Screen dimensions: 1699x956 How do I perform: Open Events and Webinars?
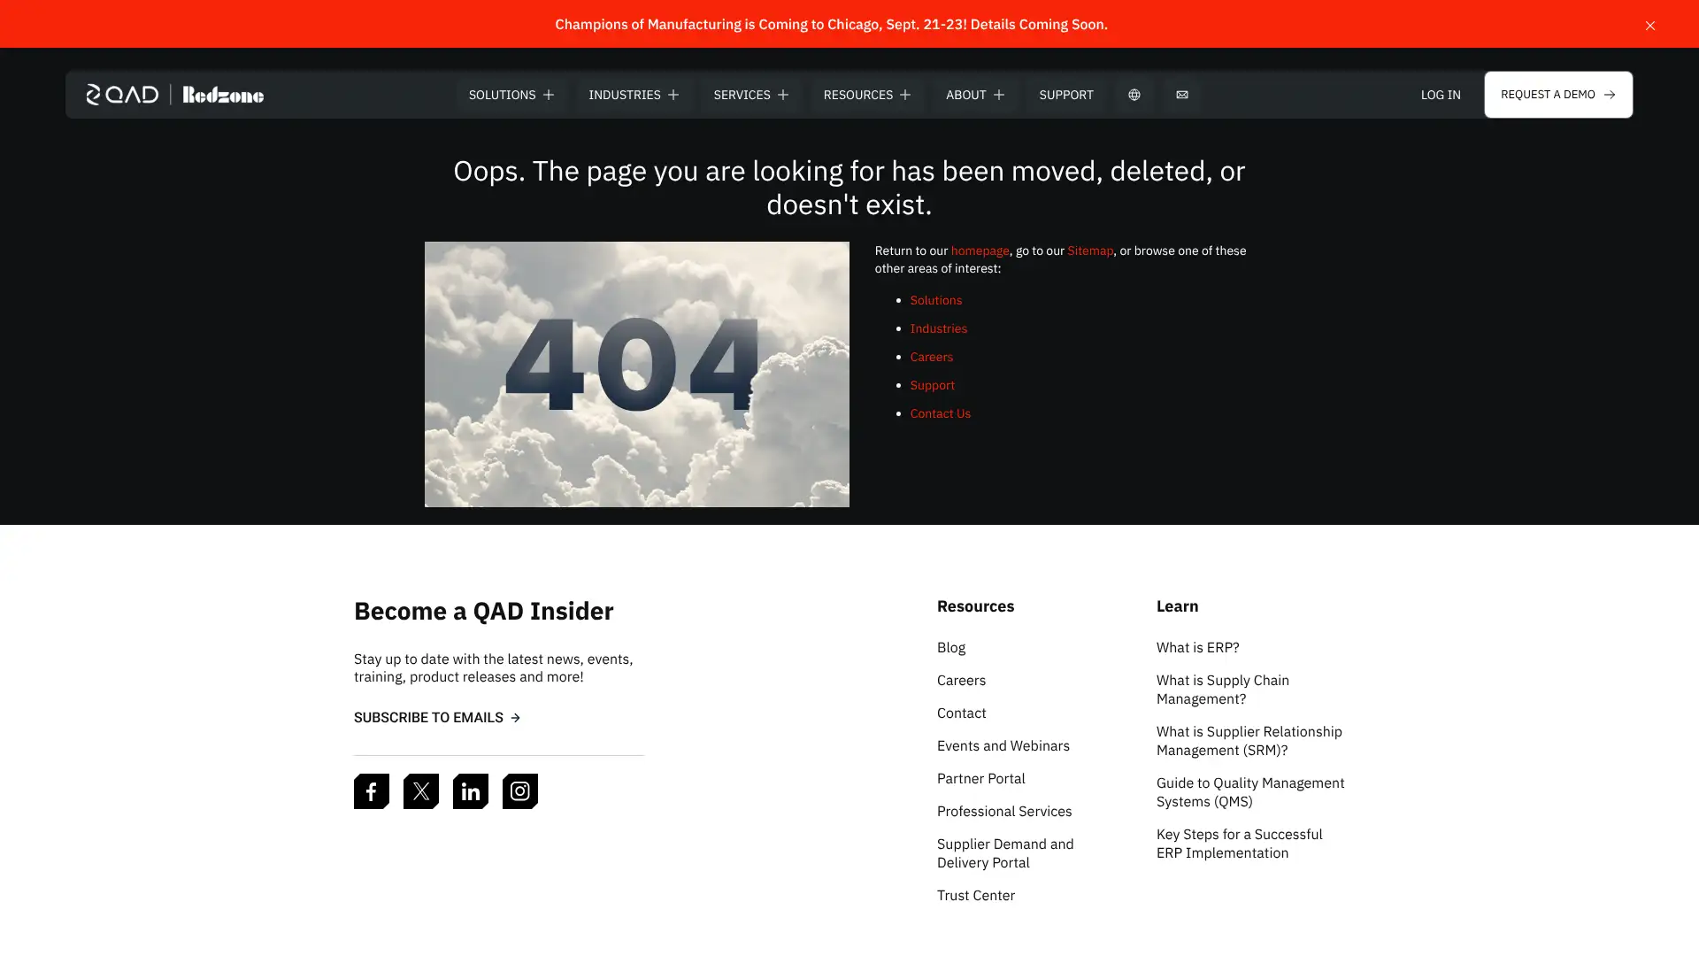point(1003,746)
